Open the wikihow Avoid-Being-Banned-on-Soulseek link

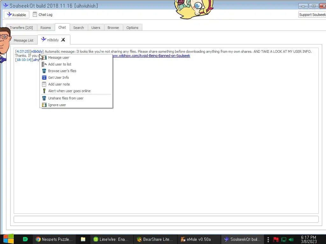pyautogui.click(x=151, y=56)
